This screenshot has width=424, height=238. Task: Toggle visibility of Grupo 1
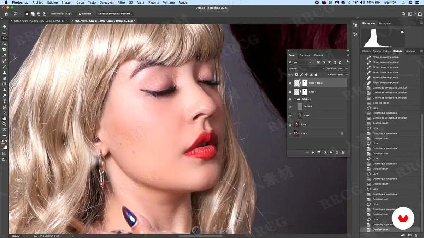pos(290,99)
